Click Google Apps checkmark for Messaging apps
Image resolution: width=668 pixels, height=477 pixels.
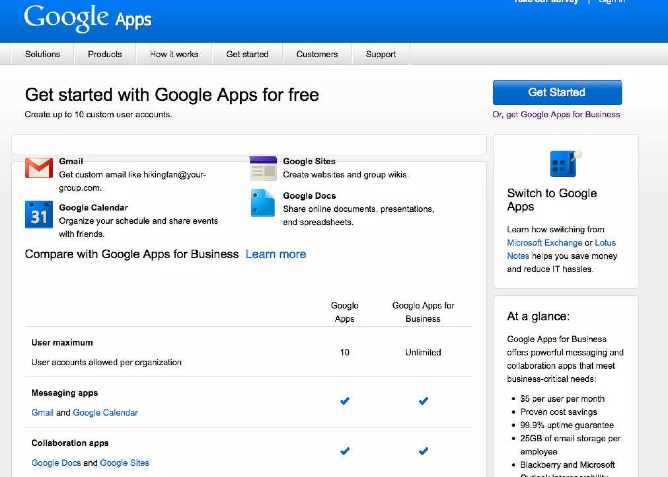pyautogui.click(x=345, y=401)
